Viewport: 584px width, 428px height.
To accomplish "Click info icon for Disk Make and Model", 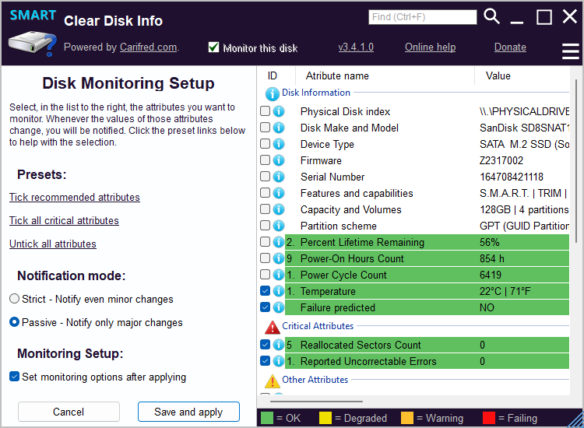I will coord(279,128).
